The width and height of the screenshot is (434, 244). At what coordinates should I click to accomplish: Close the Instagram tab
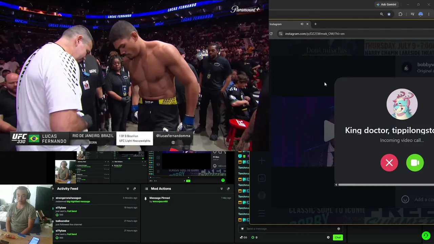(x=308, y=24)
